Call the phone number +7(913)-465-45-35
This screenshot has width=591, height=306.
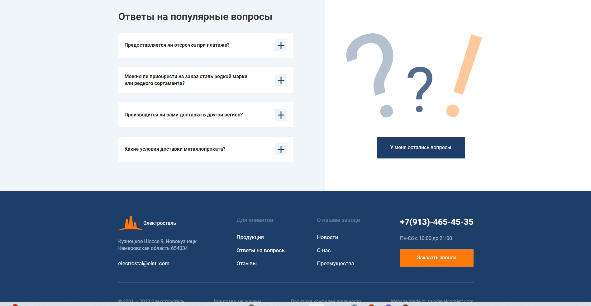436,222
